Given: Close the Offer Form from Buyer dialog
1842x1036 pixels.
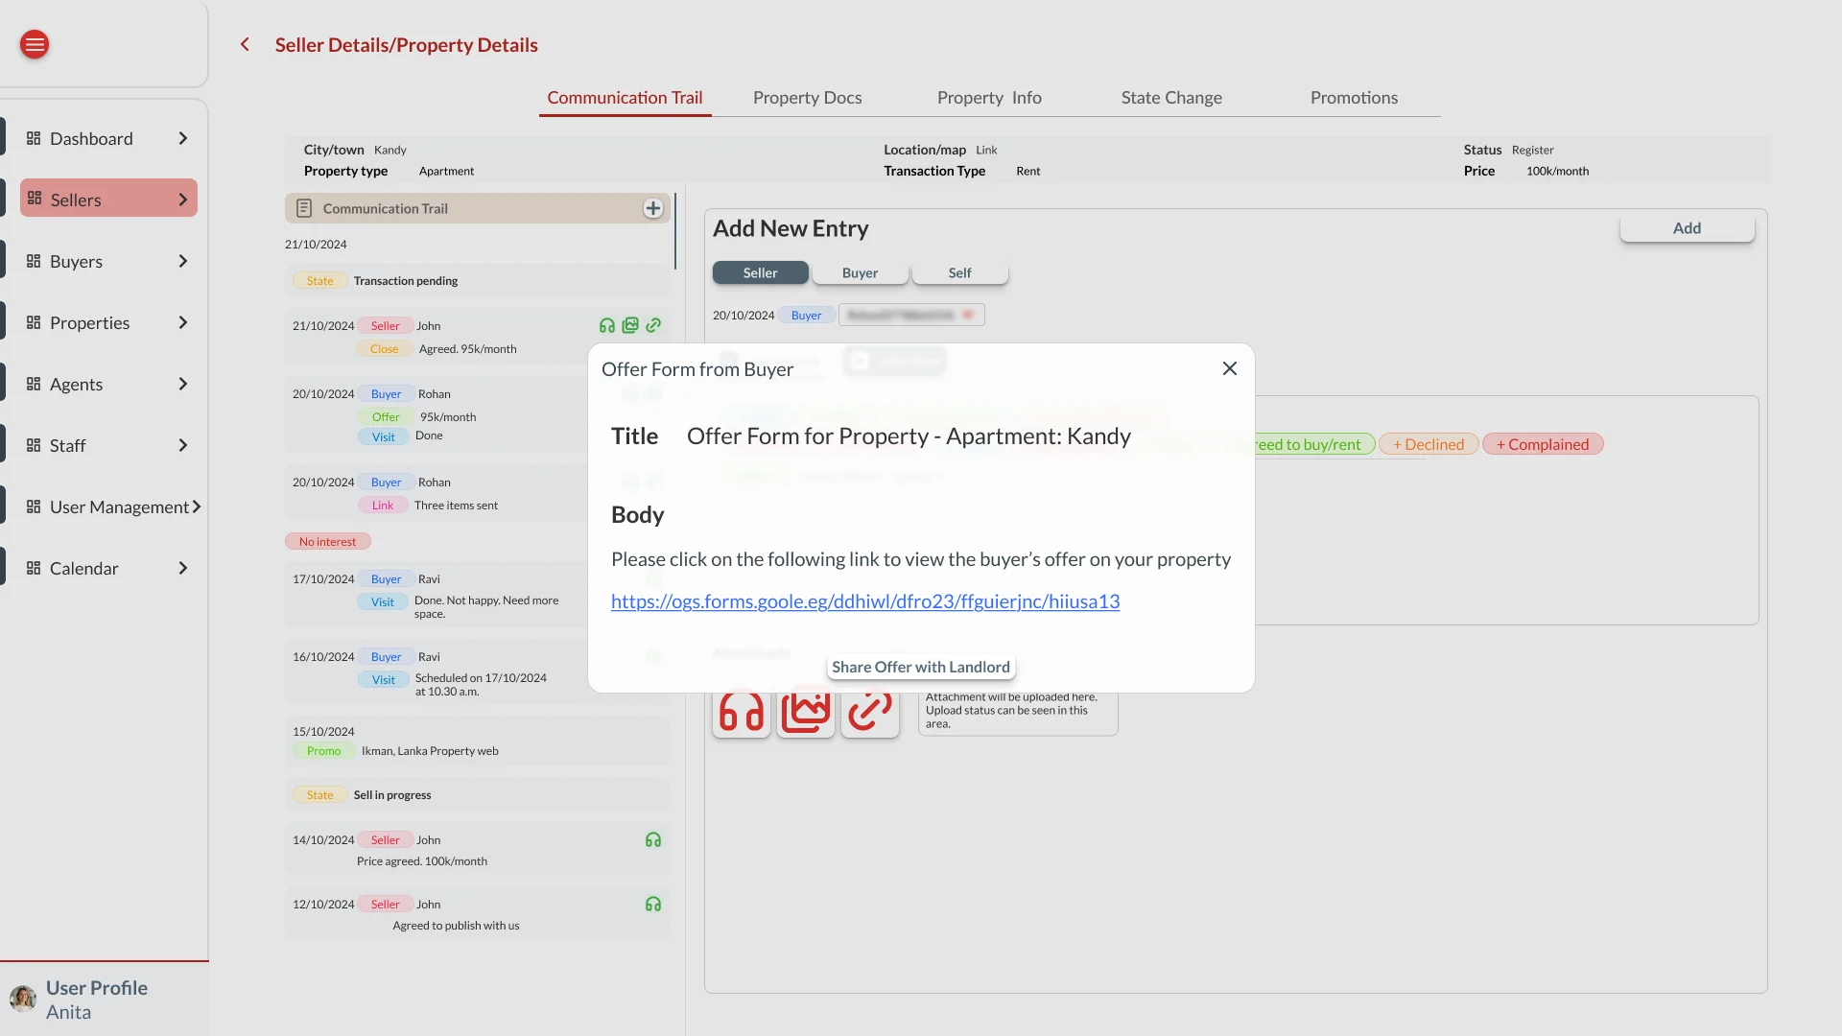Looking at the screenshot, I should (x=1230, y=368).
